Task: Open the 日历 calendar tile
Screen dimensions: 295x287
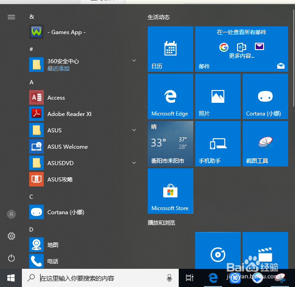Action: tap(171, 49)
